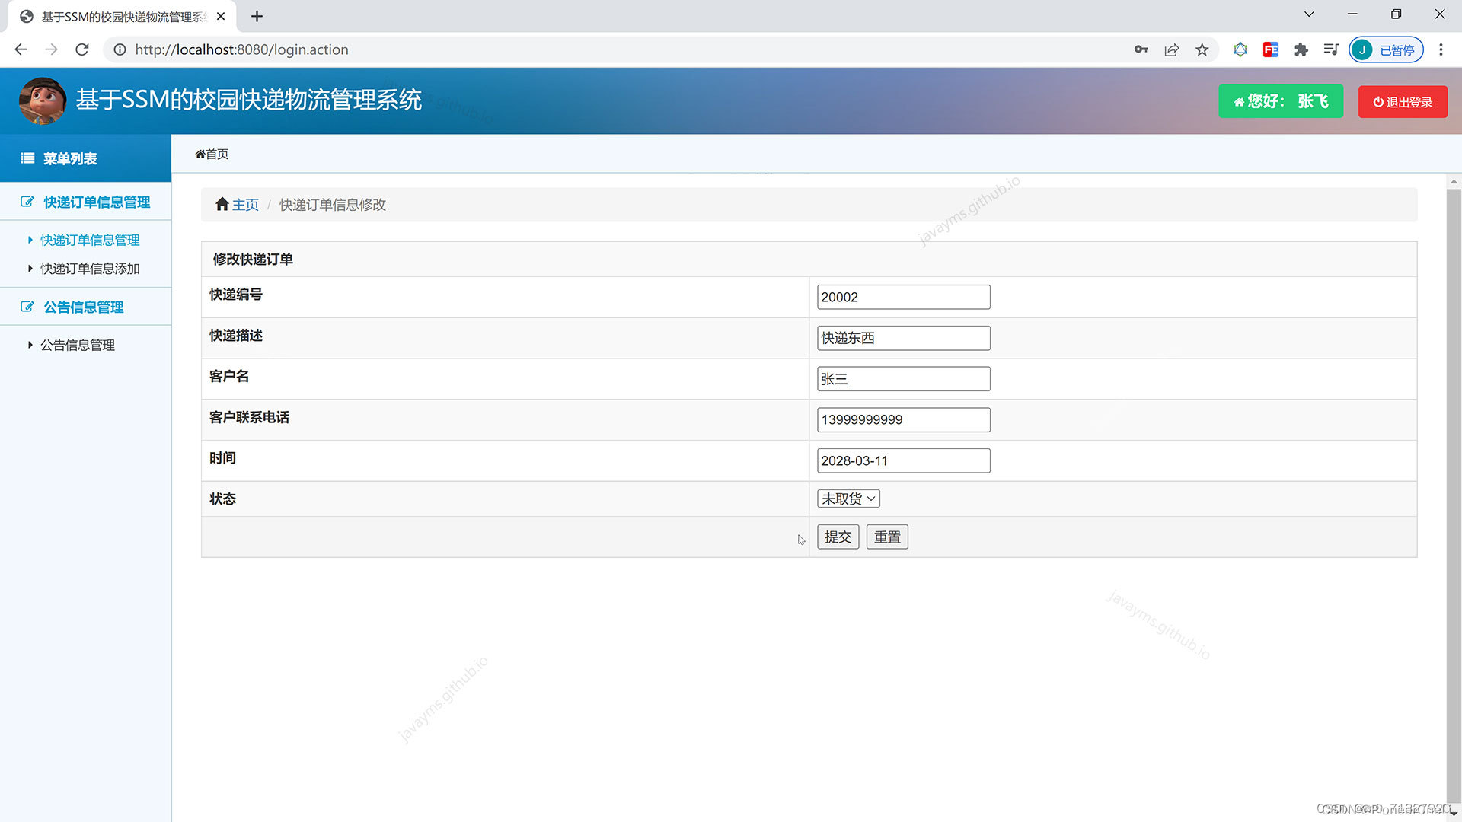Click the key icon in the address bar
Screen dimensions: 1462x822
pos(1141,49)
